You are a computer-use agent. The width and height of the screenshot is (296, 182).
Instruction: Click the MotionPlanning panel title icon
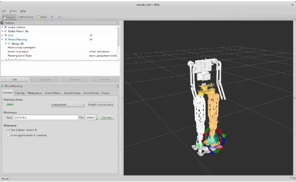[x=2, y=86]
